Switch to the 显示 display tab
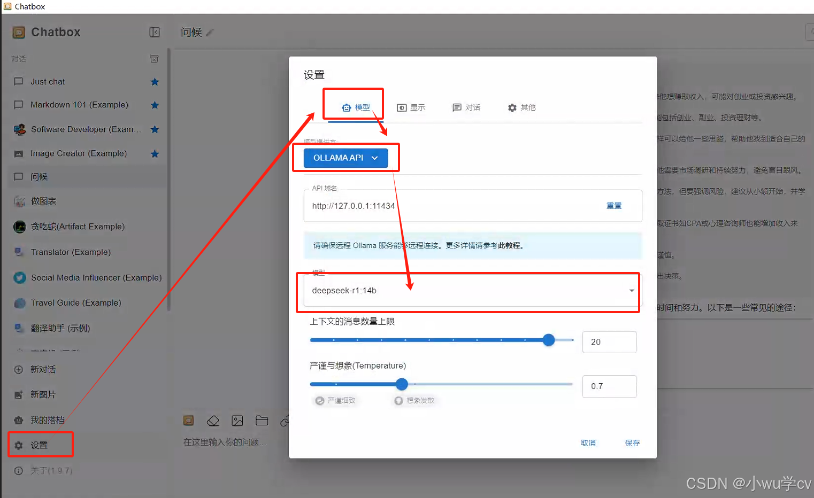 (x=411, y=107)
